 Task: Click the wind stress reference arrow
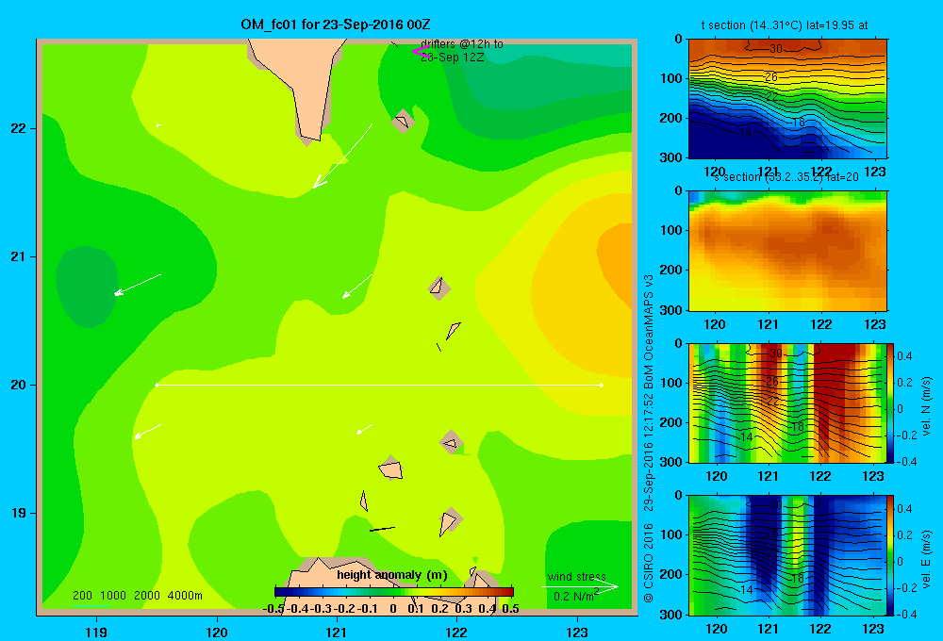coord(580,587)
